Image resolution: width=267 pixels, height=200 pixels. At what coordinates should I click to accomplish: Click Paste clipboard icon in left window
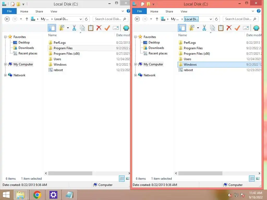tap(90, 28)
